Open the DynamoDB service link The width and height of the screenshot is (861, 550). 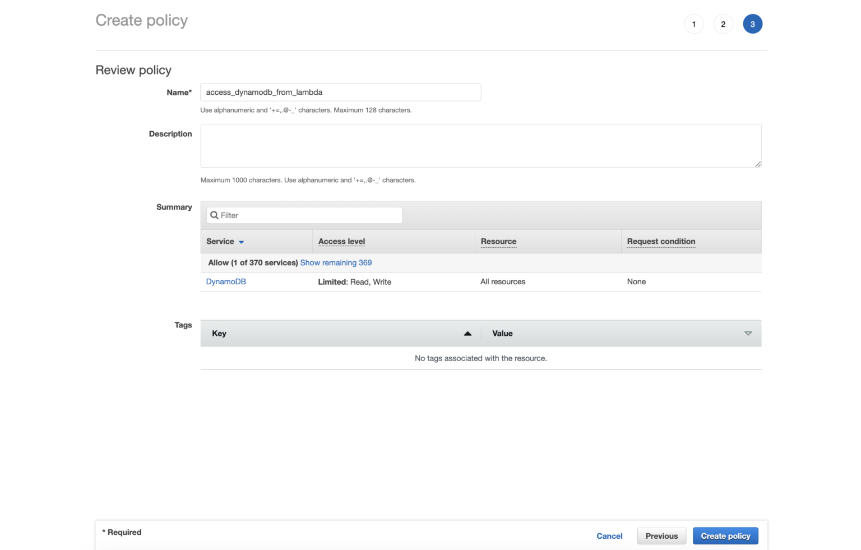click(226, 281)
